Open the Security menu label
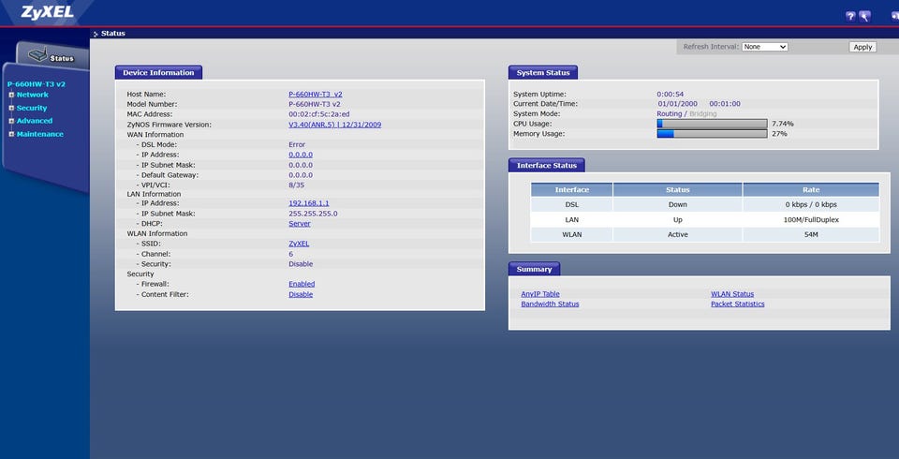 (x=32, y=108)
